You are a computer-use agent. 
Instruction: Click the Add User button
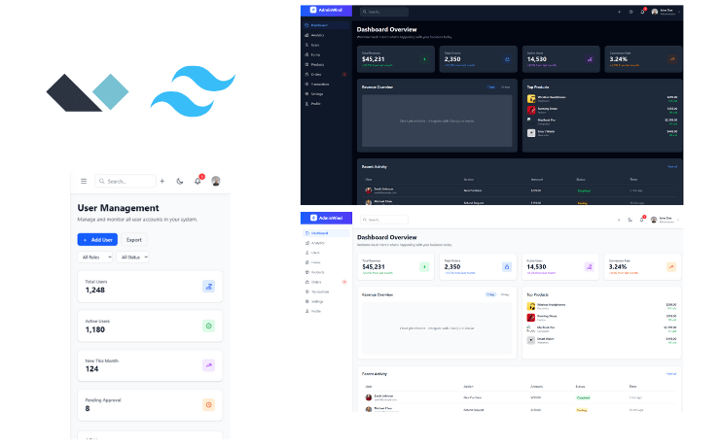coord(97,239)
